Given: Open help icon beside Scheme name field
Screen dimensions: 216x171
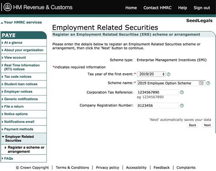Looking at the screenshot, I should pyautogui.click(x=208, y=83).
